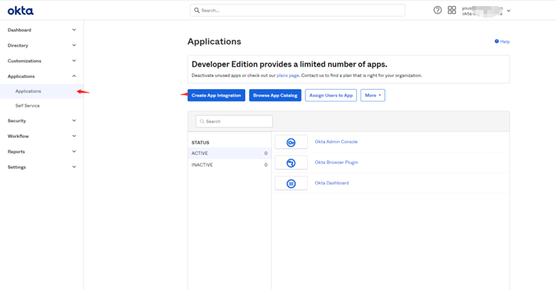Select Self Service submenu item

[x=28, y=106]
